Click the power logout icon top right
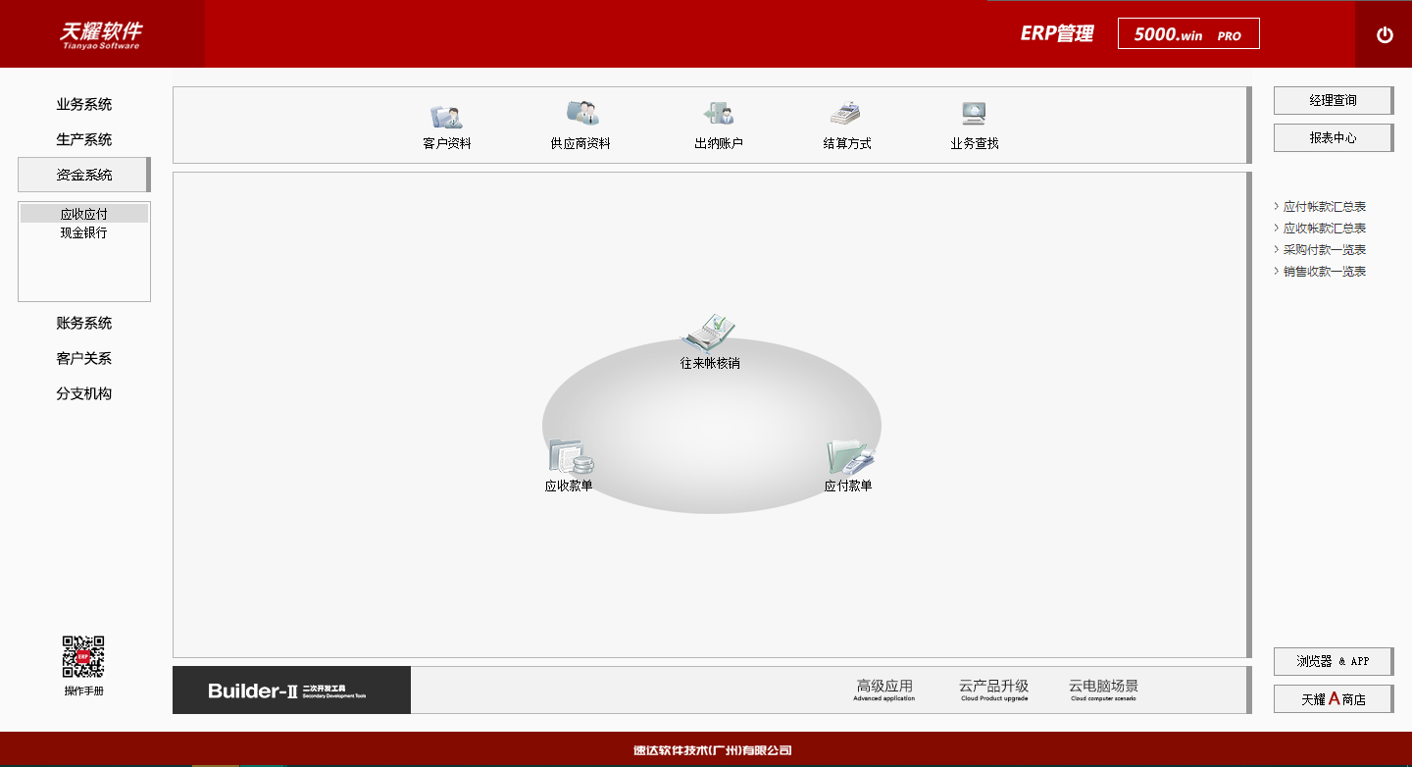 click(1385, 33)
